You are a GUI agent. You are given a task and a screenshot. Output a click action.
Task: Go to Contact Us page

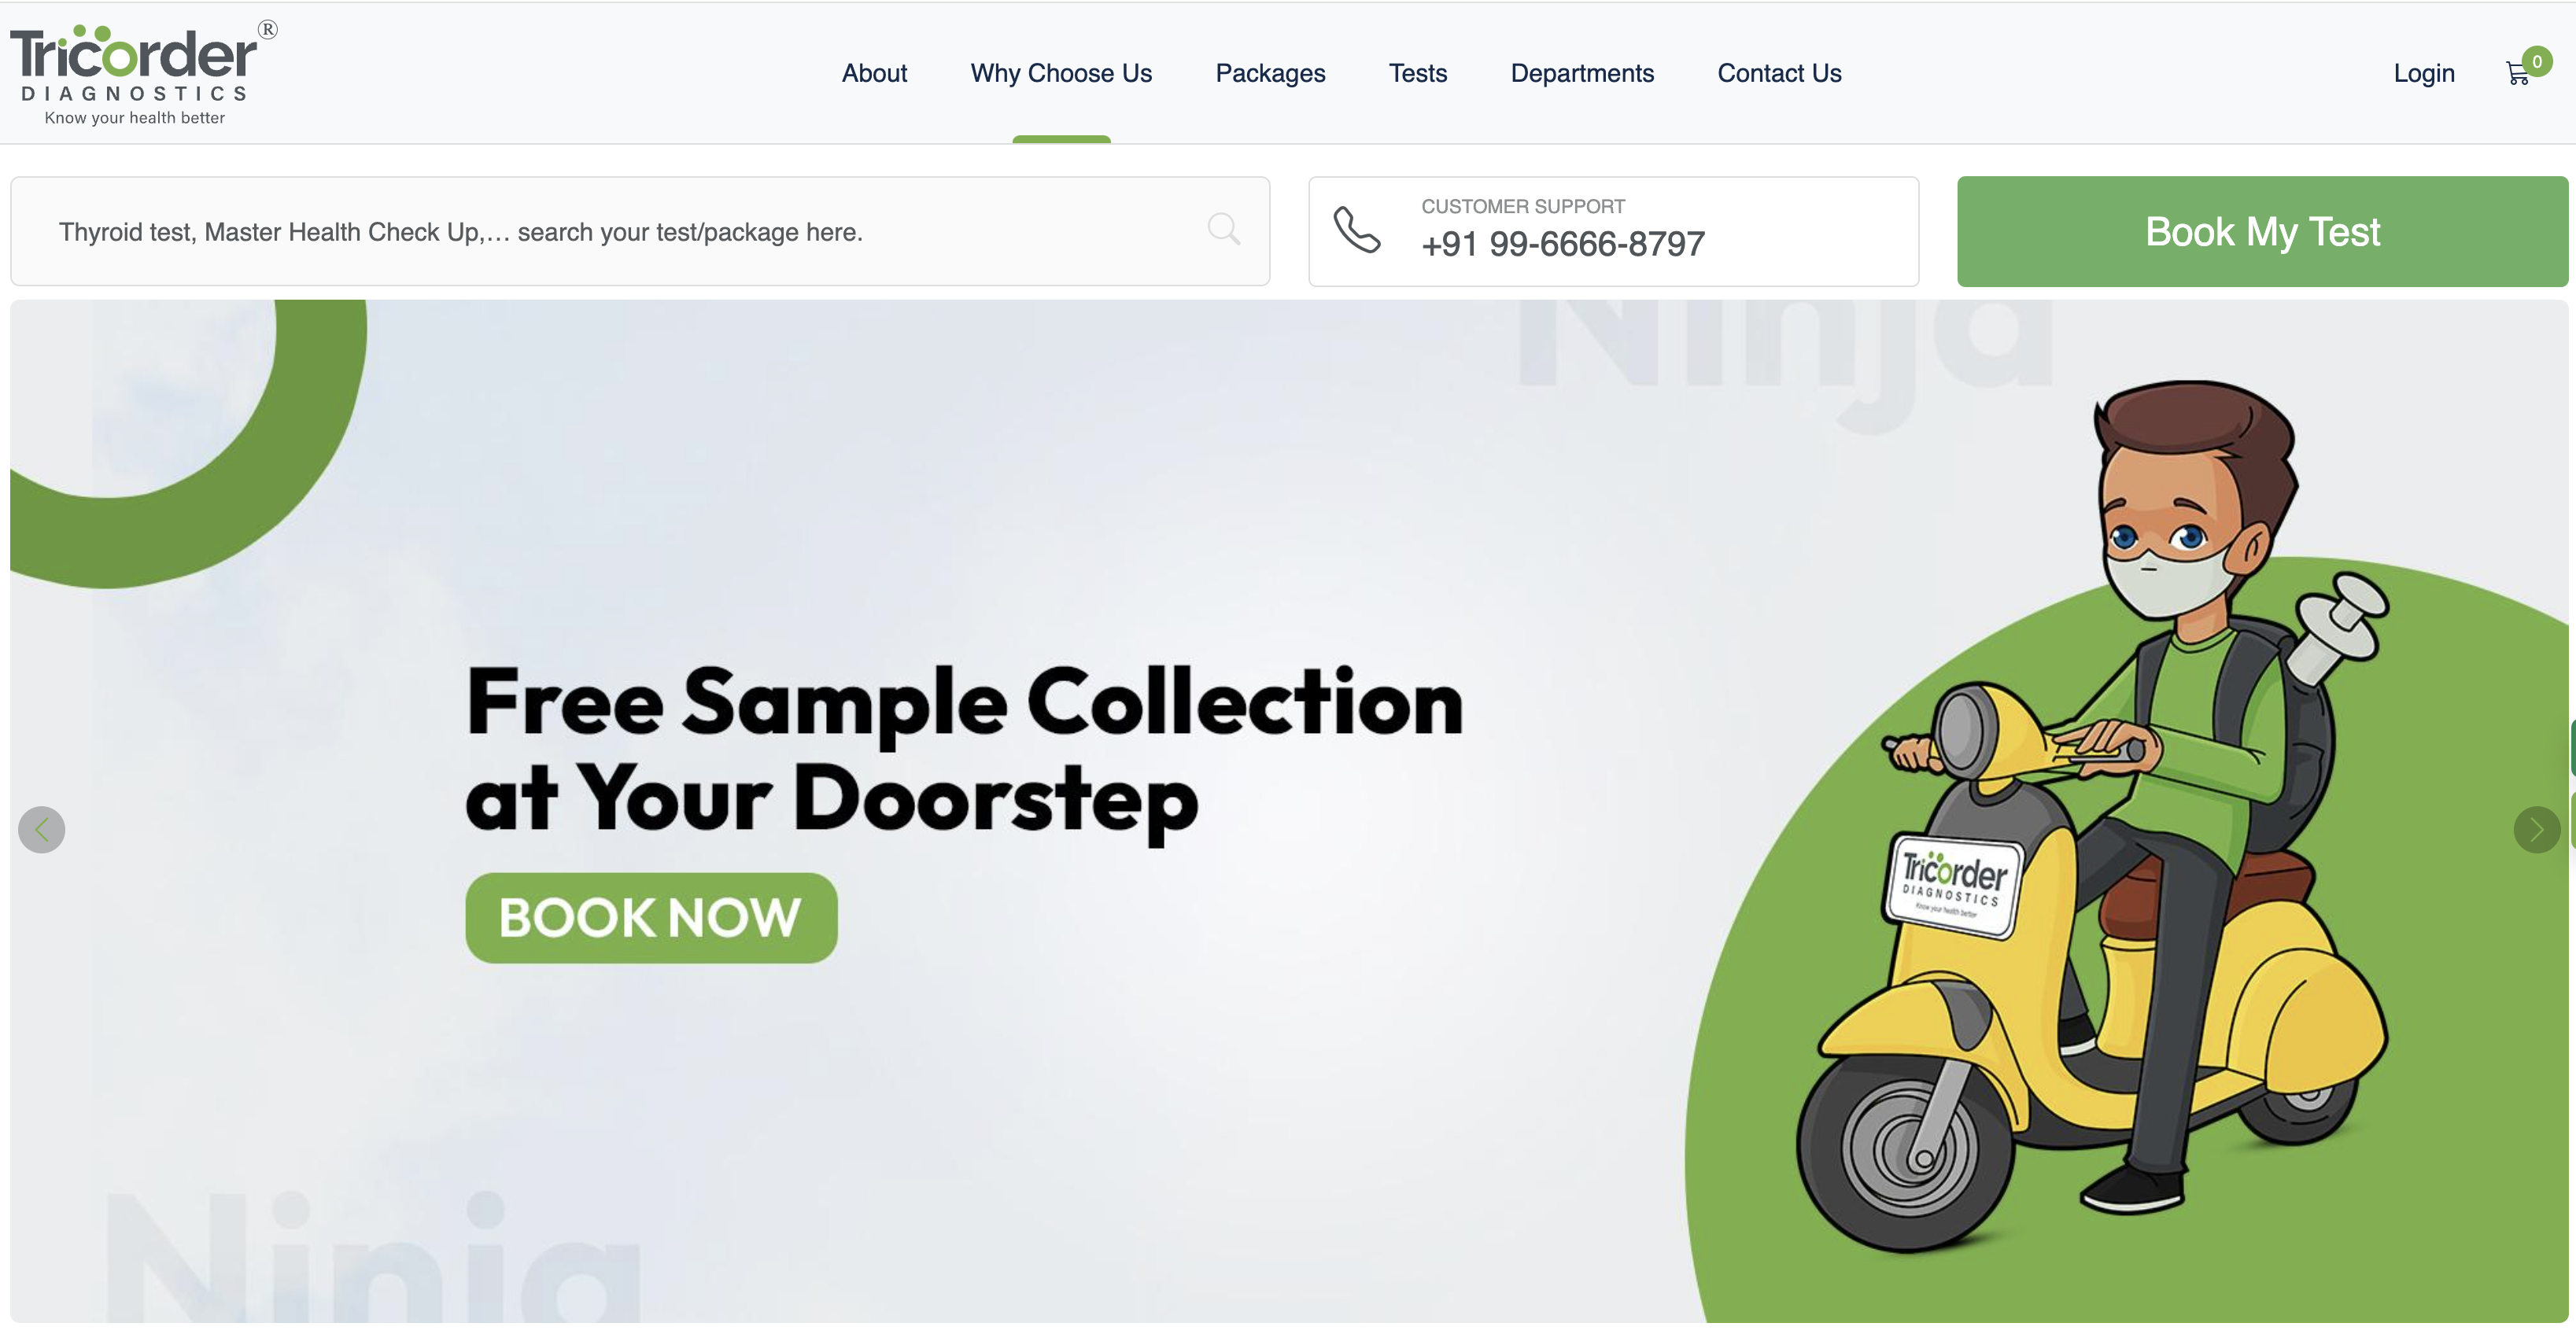pos(1779,73)
